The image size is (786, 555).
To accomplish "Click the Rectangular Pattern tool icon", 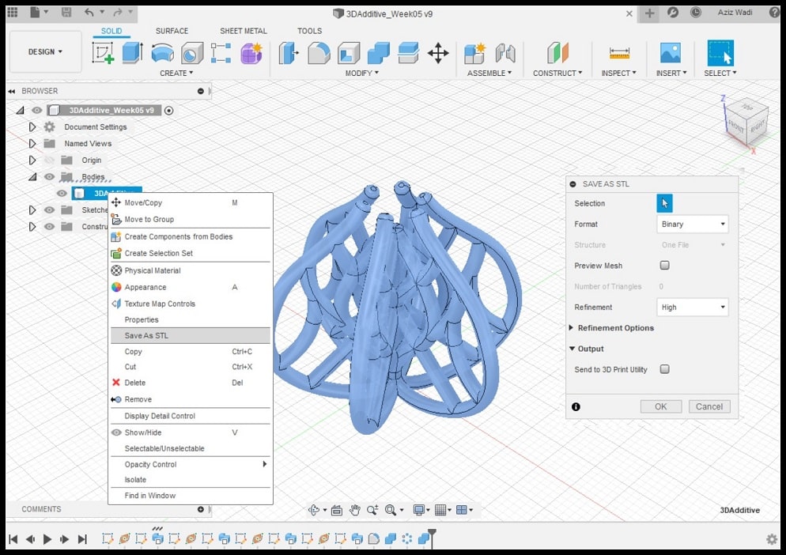I will pyautogui.click(x=221, y=53).
